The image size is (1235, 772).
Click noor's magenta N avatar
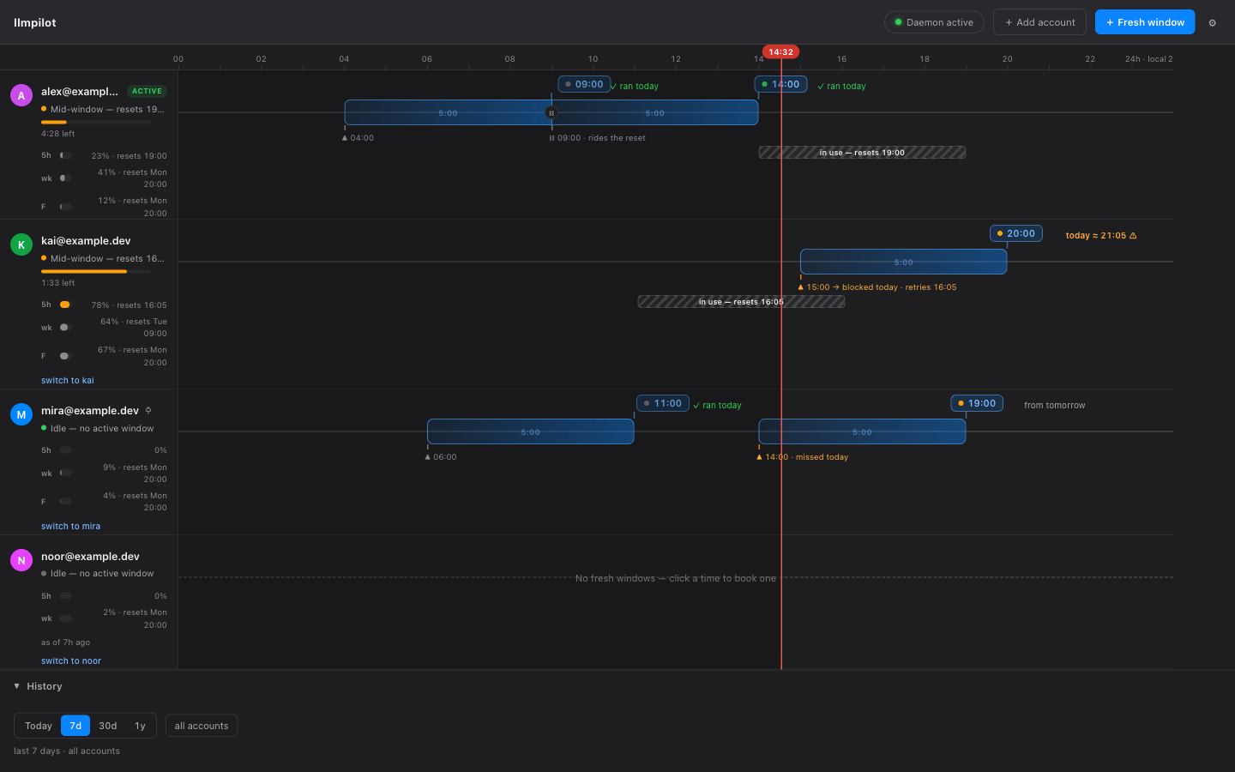click(x=21, y=560)
